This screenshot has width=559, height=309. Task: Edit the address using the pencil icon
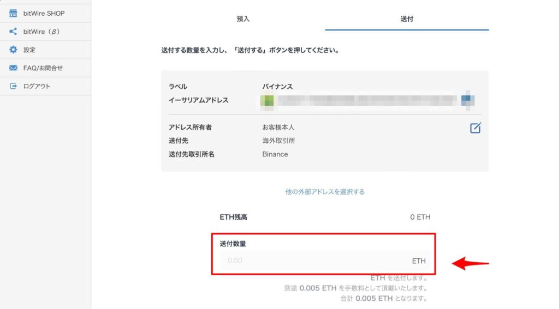(475, 128)
